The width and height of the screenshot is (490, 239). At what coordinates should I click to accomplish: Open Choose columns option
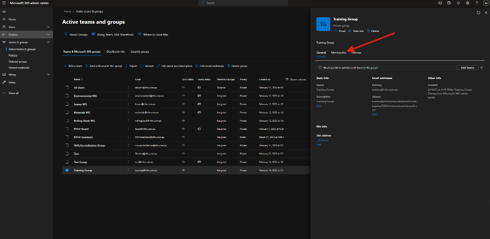[x=296, y=79]
